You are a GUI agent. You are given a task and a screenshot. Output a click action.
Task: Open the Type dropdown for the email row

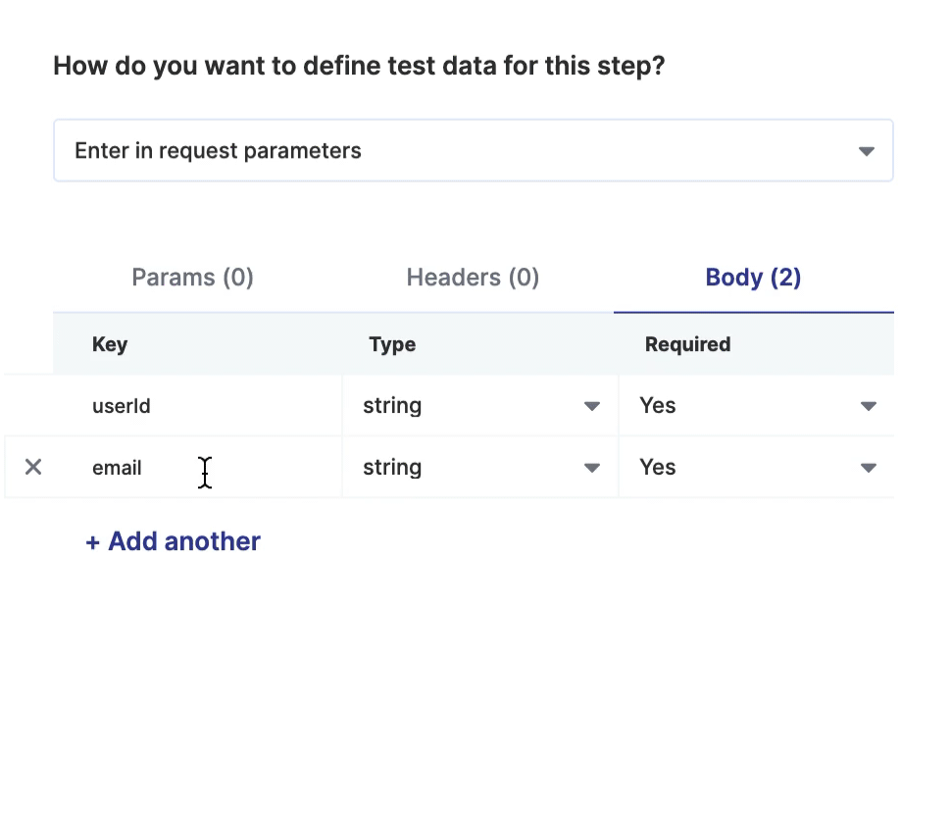click(x=479, y=468)
